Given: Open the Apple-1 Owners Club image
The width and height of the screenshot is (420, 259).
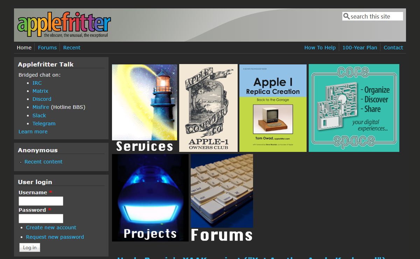Looking at the screenshot, I should [208, 108].
